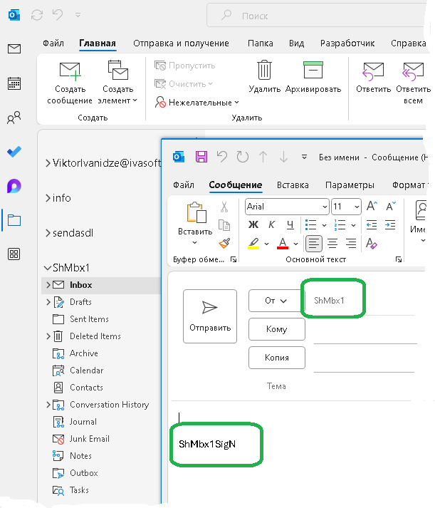Open the purple Loop app icon
Viewport: 435px width, 508px height.
(x=14, y=186)
